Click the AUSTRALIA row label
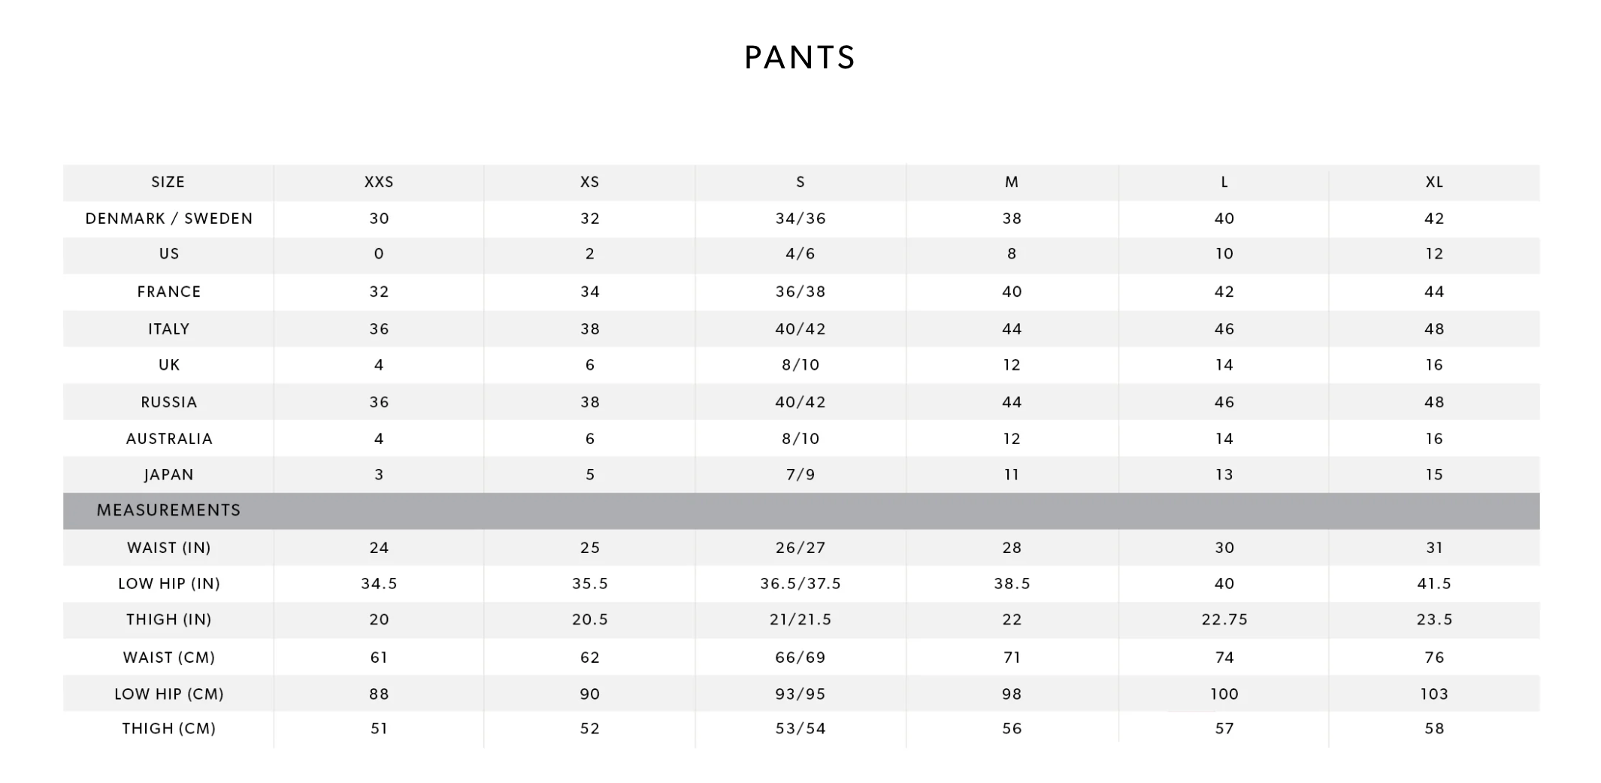Screen dimensions: 1601x783 [169, 439]
